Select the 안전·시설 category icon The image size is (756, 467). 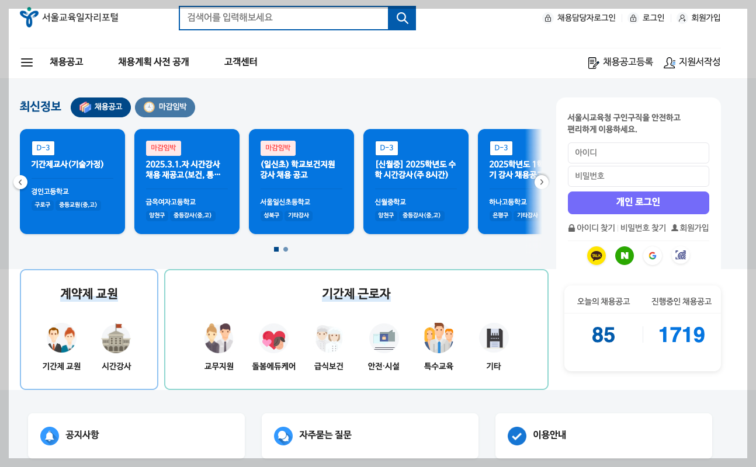[x=383, y=339]
